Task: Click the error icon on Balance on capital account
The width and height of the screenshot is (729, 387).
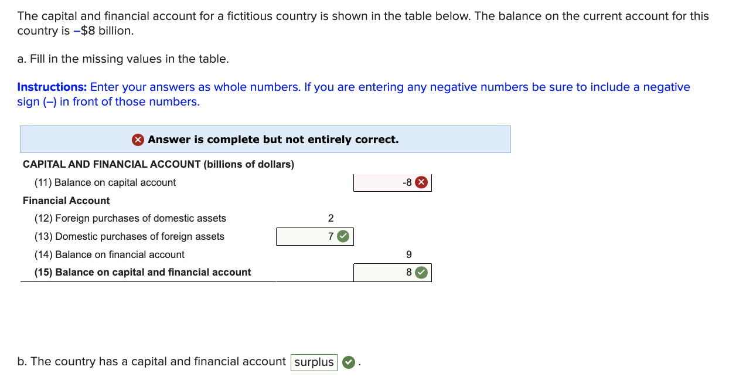Action: tap(421, 182)
